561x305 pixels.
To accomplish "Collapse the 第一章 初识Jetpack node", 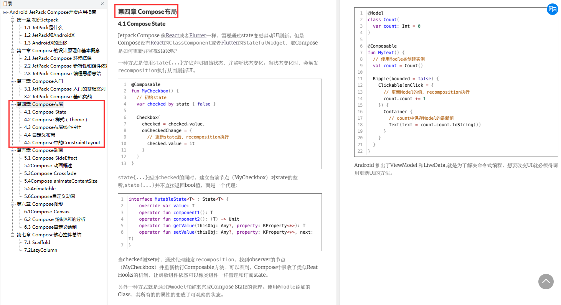I will 13,20.
